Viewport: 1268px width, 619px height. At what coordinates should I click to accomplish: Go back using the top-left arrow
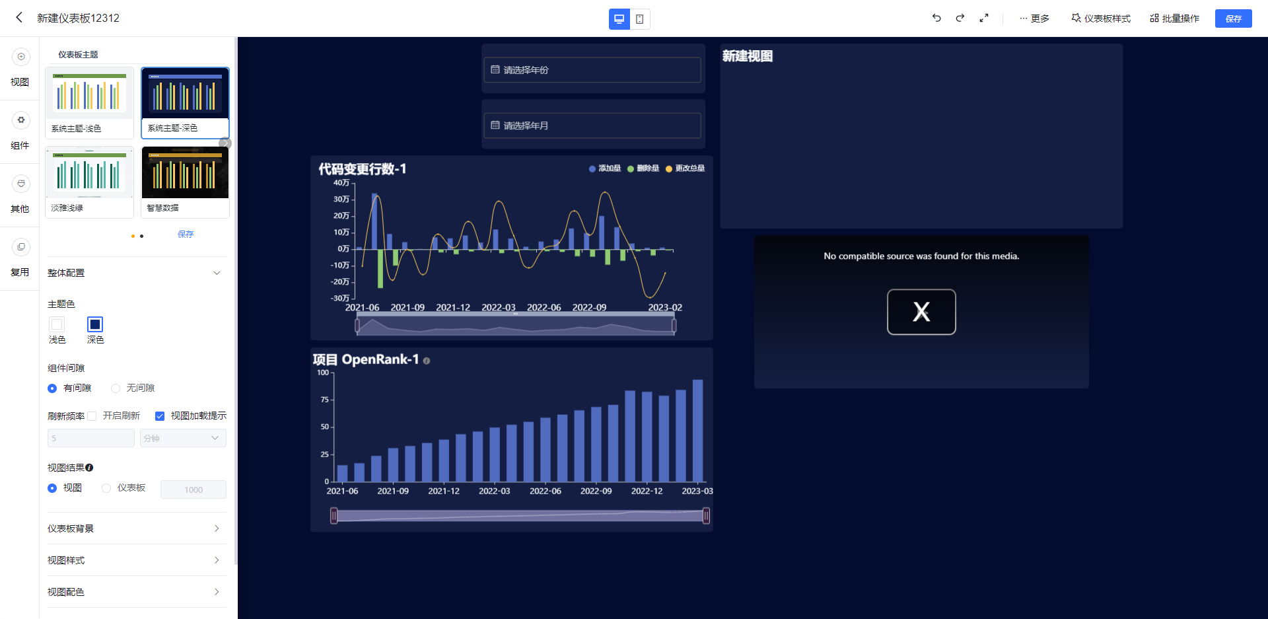19,18
